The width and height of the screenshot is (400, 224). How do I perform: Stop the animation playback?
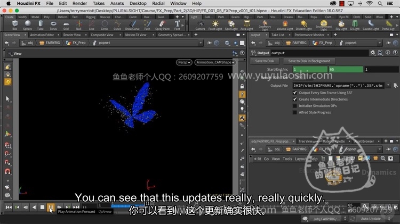[42, 207]
